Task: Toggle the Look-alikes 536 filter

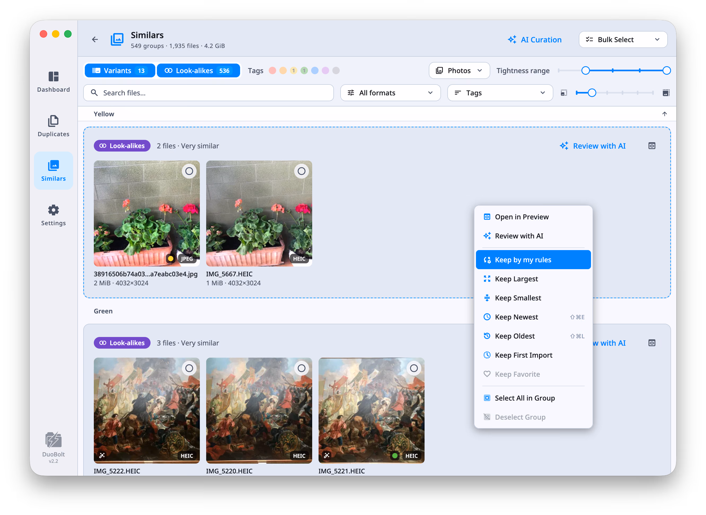Action: point(198,70)
